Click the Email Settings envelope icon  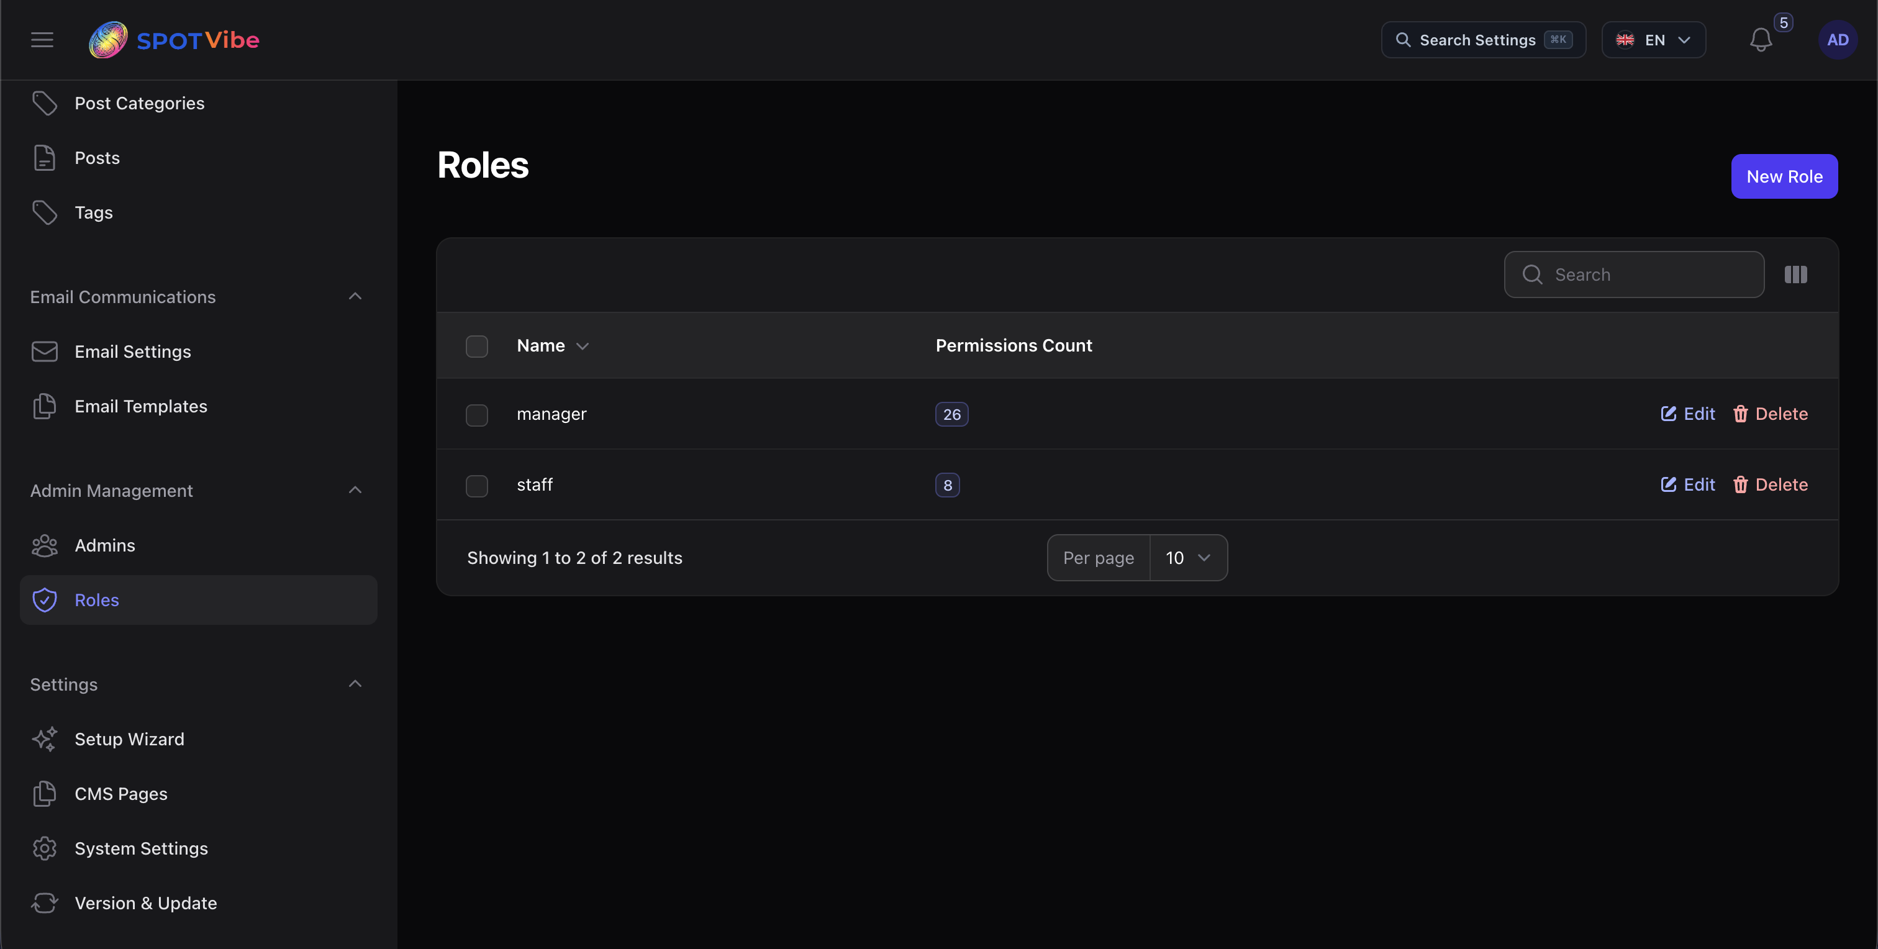tap(45, 352)
